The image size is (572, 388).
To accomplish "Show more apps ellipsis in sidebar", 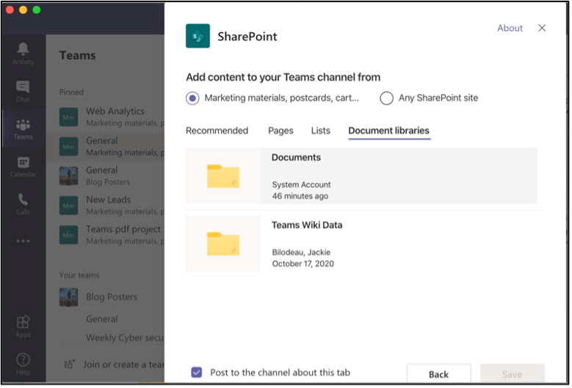I will (23, 241).
